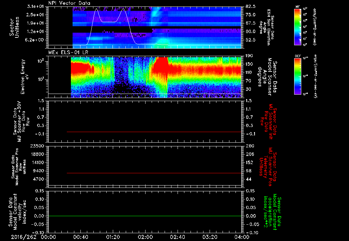The width and height of the screenshot is (349, 241).
Task: Click the '02:00' time axis label
Action: (x=145, y=237)
